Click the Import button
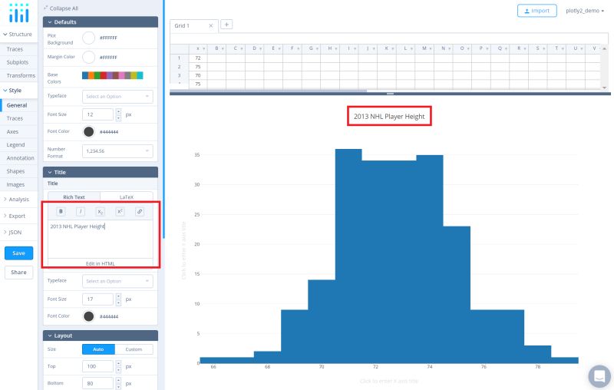This screenshot has width=614, height=390. click(536, 11)
